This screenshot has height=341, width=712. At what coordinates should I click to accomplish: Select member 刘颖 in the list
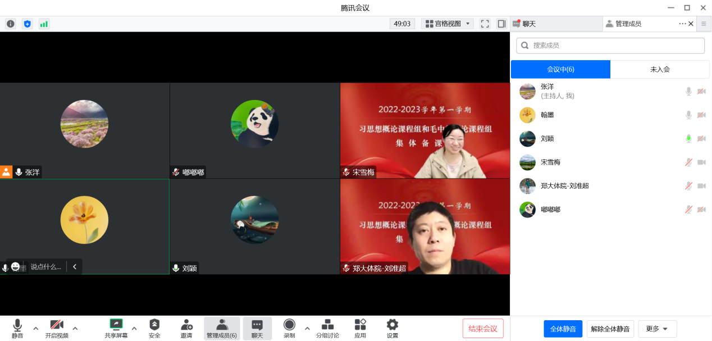tap(610, 138)
